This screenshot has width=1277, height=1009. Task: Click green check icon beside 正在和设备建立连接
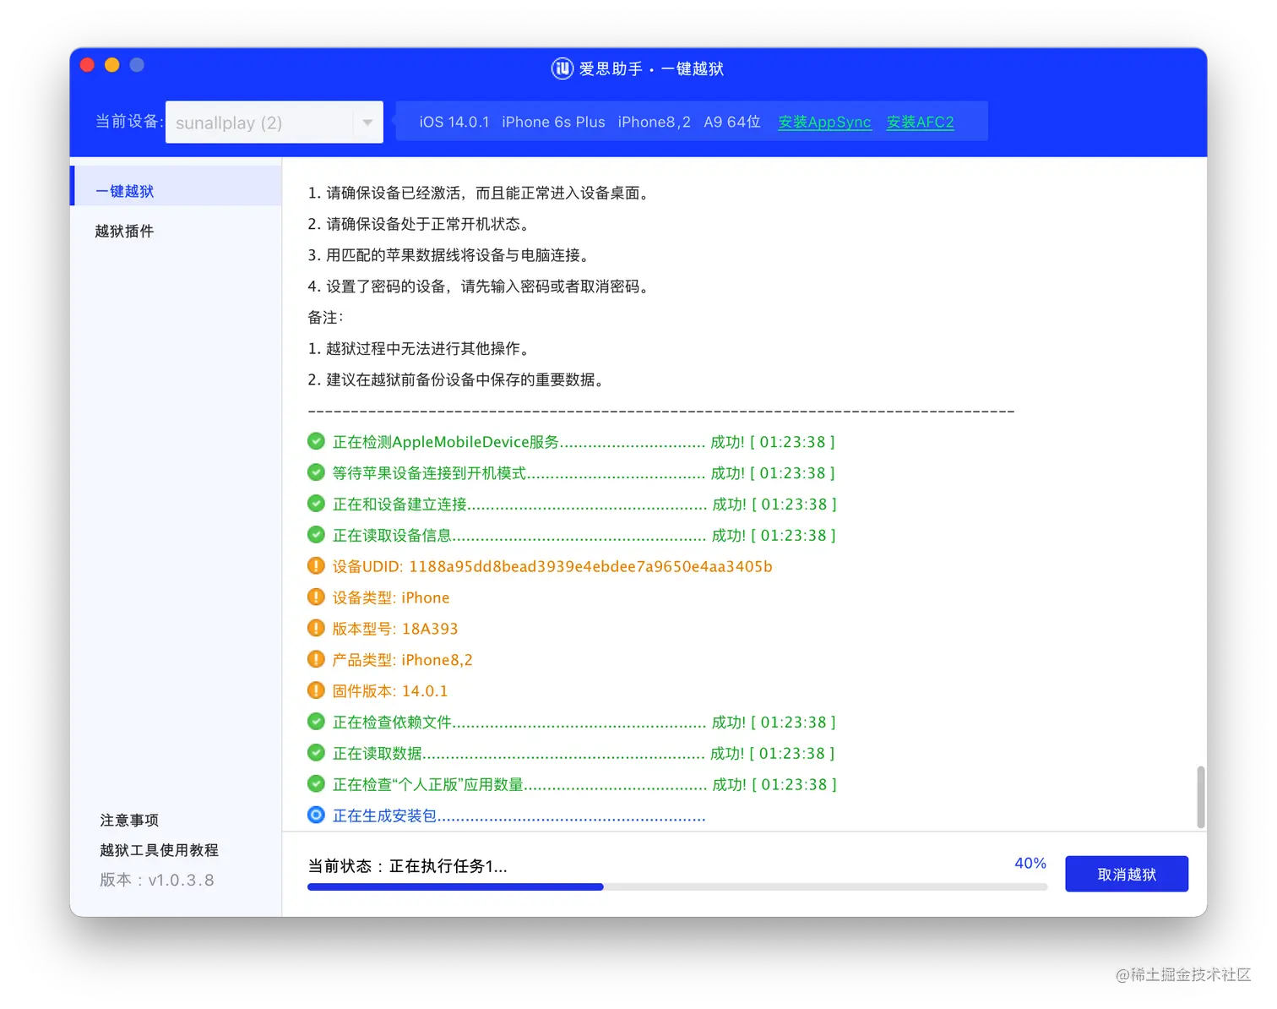pyautogui.click(x=316, y=504)
